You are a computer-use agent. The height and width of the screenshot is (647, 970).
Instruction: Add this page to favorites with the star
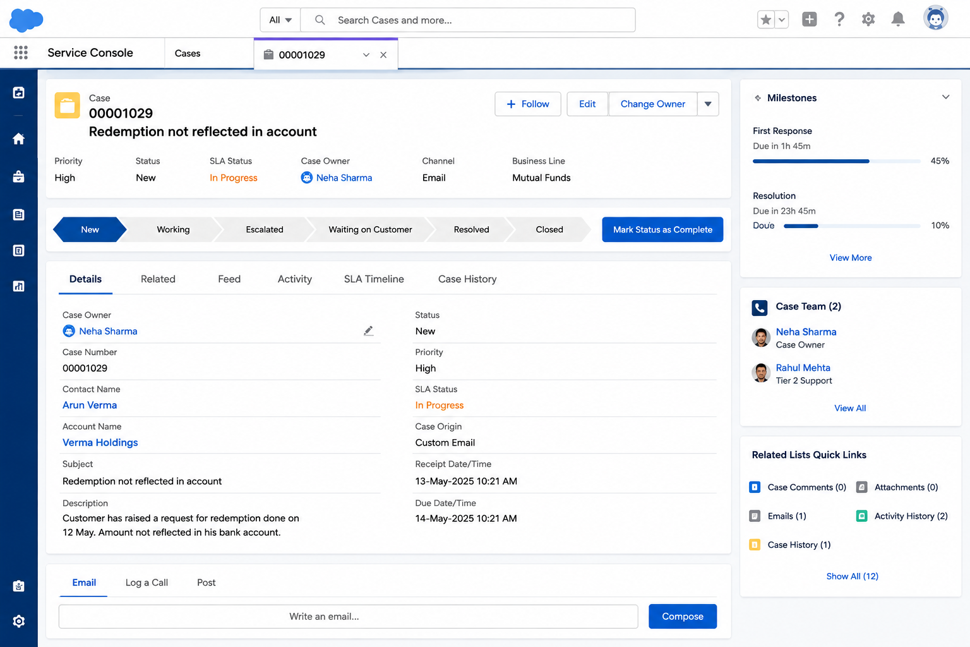766,20
